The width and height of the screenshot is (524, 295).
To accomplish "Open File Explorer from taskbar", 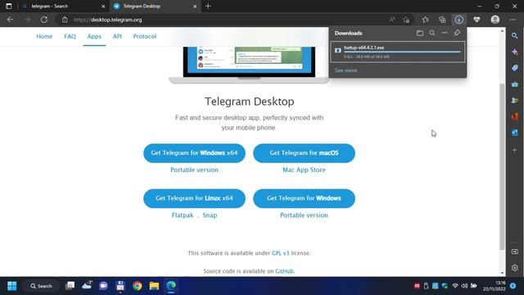I will click(154, 286).
